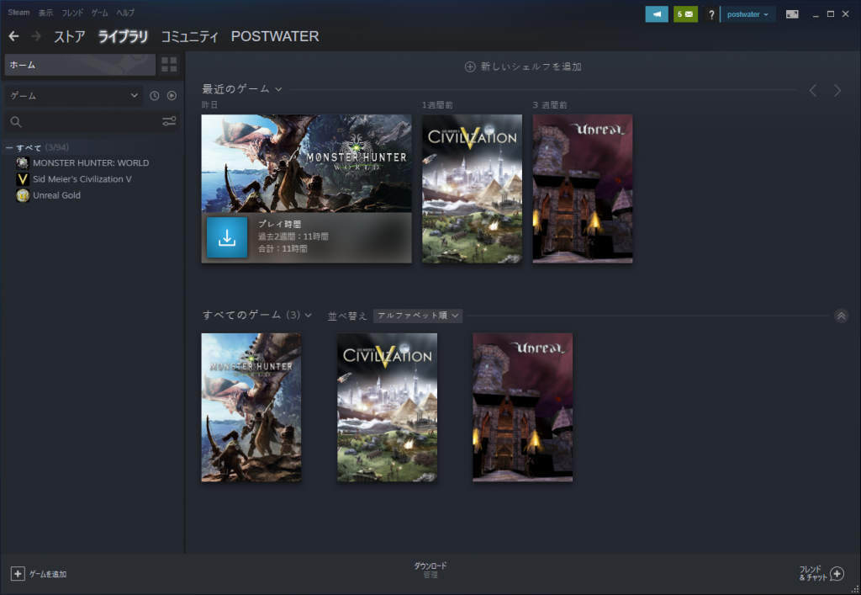The image size is (861, 595).
Task: Go to the ライブラリ tab
Action: [123, 37]
